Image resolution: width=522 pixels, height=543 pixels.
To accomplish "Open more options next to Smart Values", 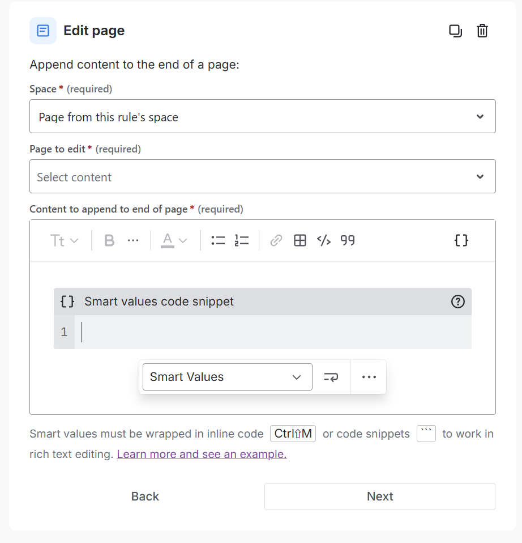I will point(369,376).
